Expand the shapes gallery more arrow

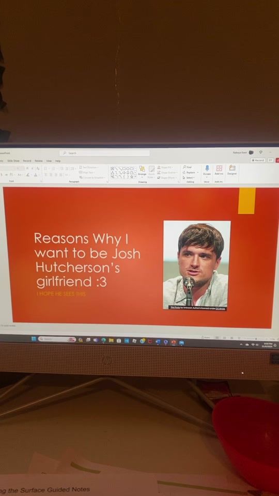point(136,177)
